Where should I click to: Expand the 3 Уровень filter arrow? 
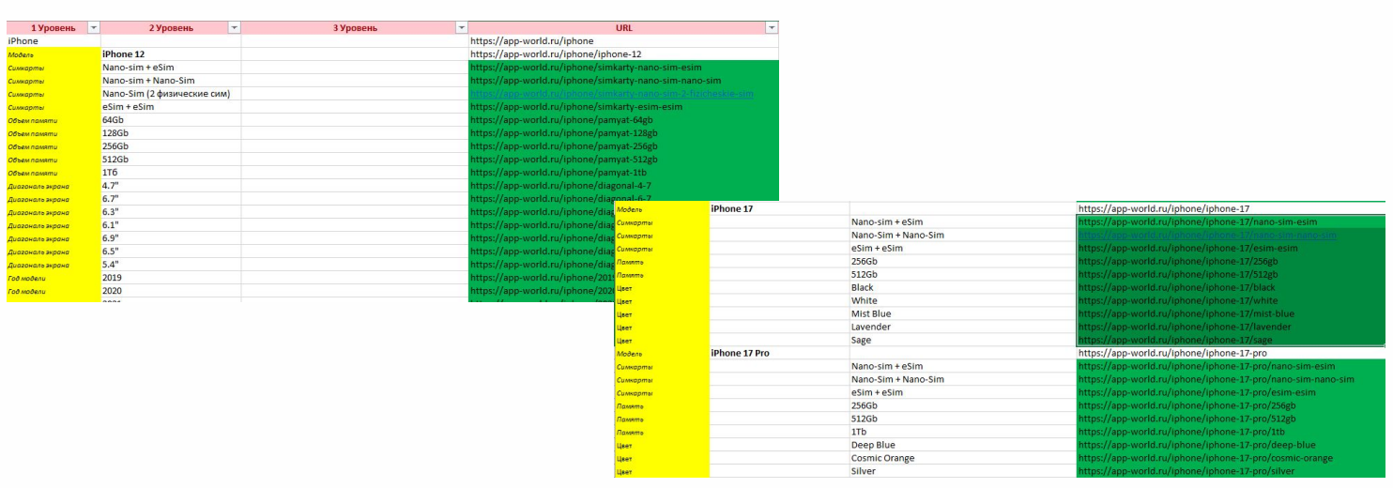click(x=460, y=28)
